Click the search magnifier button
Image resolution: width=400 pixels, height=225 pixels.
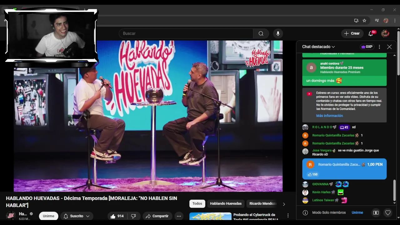tap(261, 33)
